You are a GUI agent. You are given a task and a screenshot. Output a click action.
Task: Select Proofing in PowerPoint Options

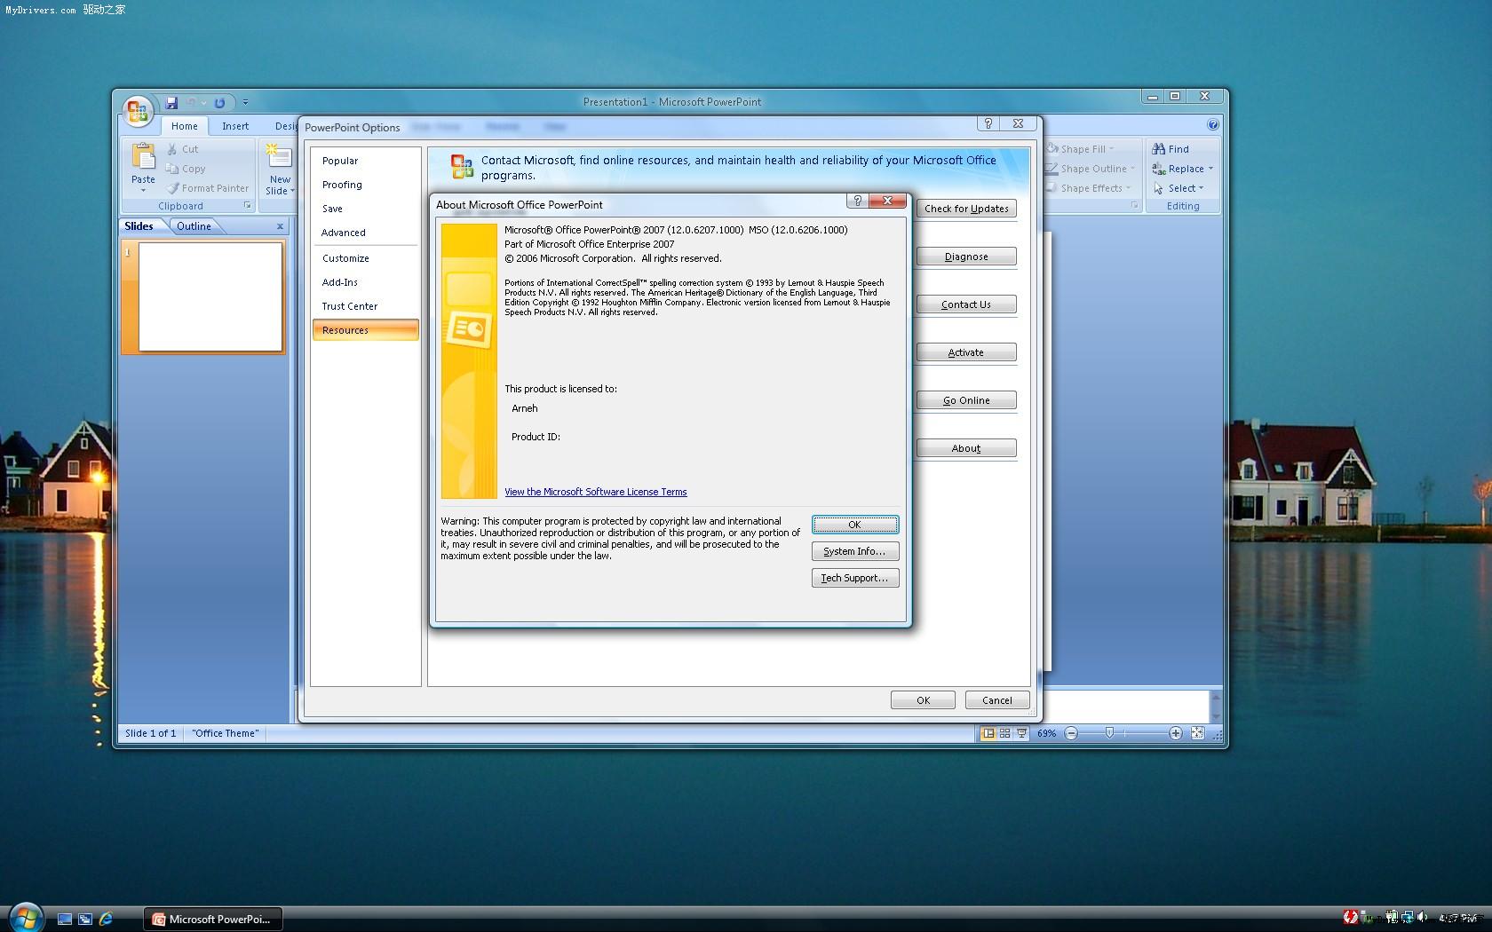pos(365,185)
